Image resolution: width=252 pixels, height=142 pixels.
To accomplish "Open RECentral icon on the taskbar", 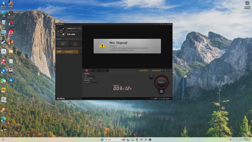I will [x=150, y=139].
